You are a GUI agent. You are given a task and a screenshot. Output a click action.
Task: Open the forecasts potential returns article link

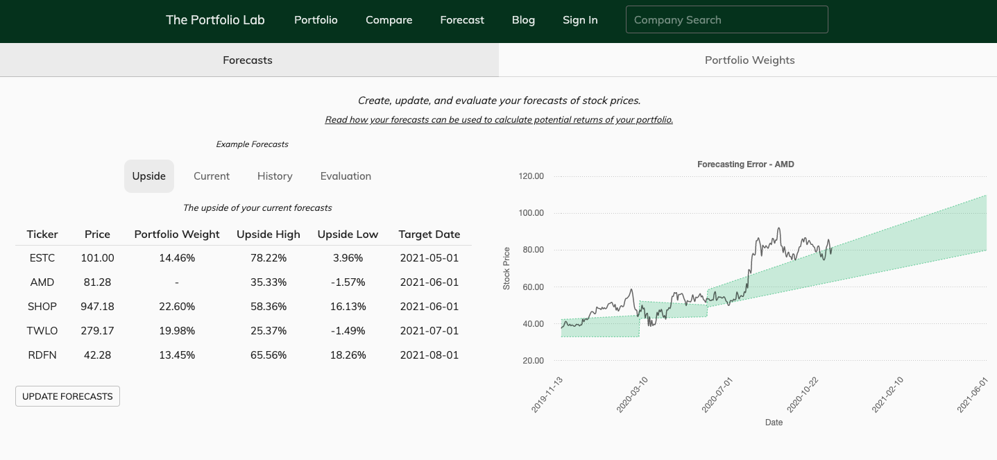pos(499,120)
